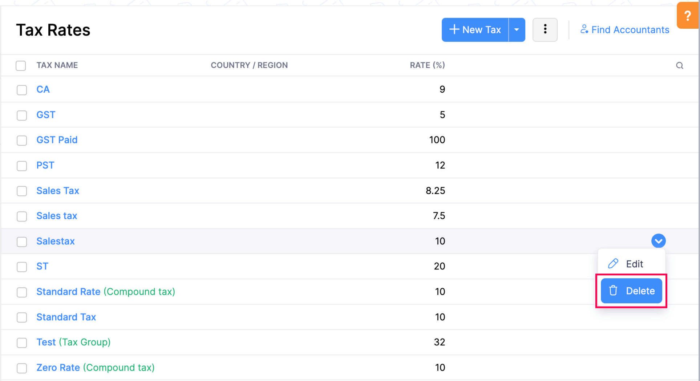The height and width of the screenshot is (381, 700).
Task: Click the search magnifier icon in table header
Action: (679, 65)
